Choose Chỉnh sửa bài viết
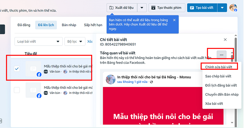 click(219, 67)
